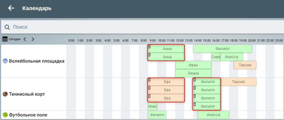Image resolution: width=284 pixels, height=120 pixels.
Task: Click the search magnifier icon
Action: (7, 27)
